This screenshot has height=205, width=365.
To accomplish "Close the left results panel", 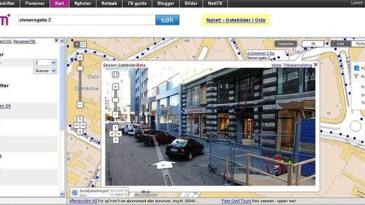I will (56, 40).
